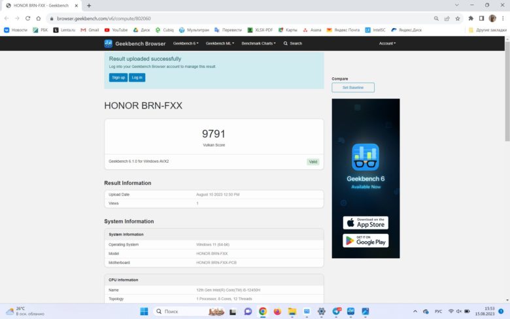Click the taskbar Поиск search box

click(189, 312)
